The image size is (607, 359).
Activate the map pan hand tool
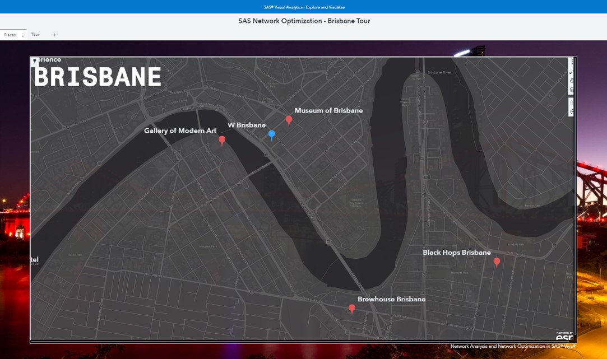click(x=571, y=81)
